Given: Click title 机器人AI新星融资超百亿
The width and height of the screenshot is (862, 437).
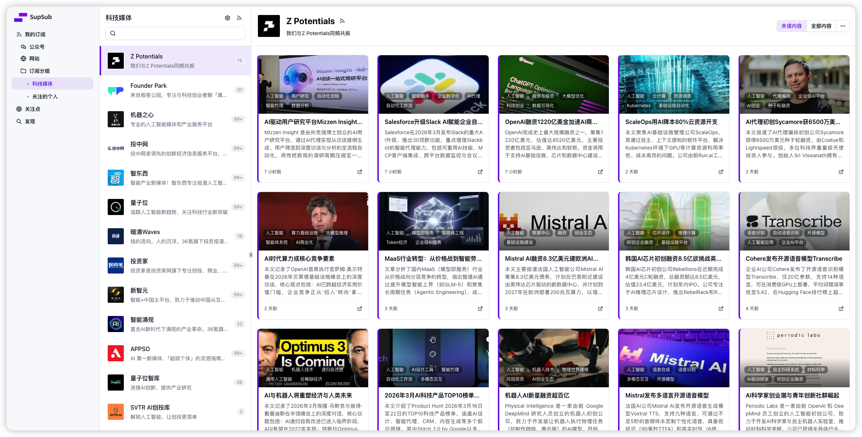Looking at the screenshot, I should pos(537,395).
